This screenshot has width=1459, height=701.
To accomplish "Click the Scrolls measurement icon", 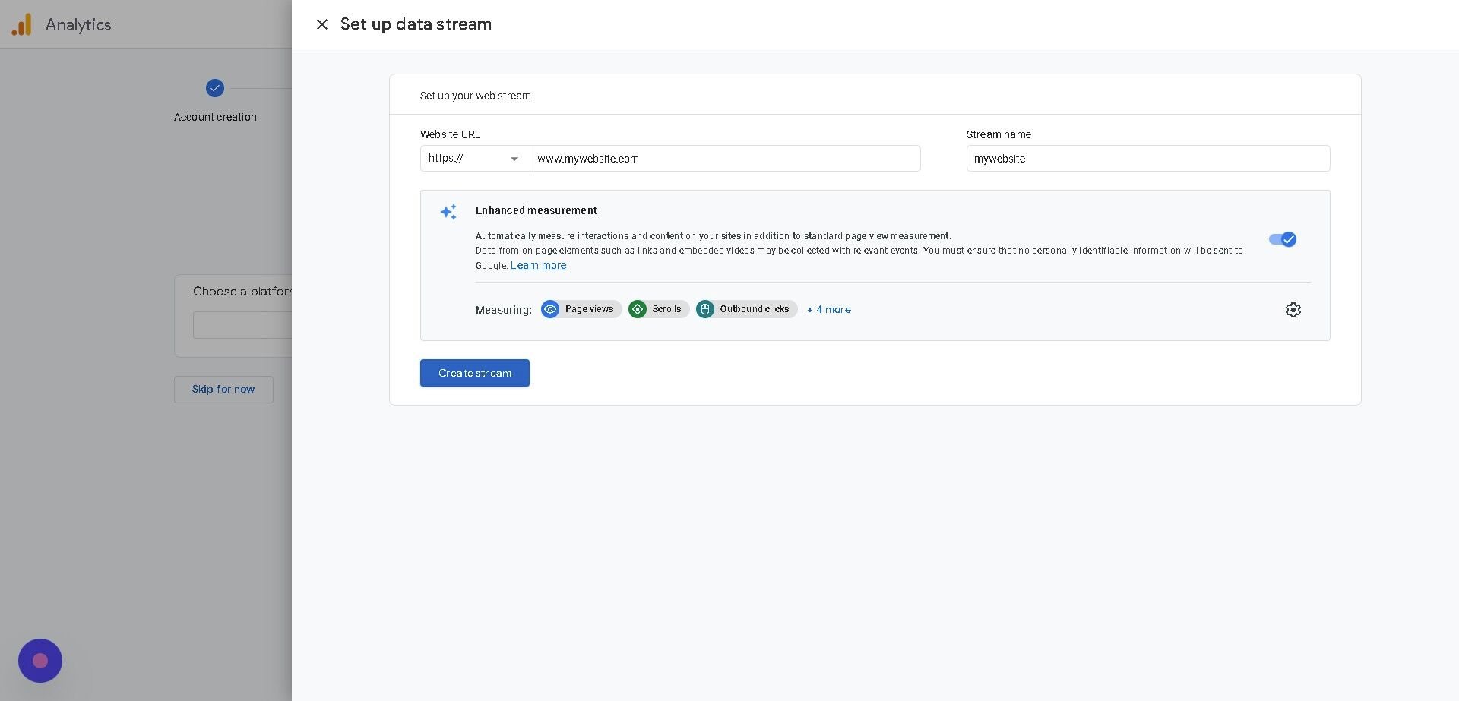I will [x=638, y=309].
